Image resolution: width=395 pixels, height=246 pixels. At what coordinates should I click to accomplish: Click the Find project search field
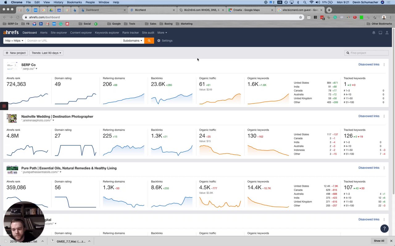366,53
